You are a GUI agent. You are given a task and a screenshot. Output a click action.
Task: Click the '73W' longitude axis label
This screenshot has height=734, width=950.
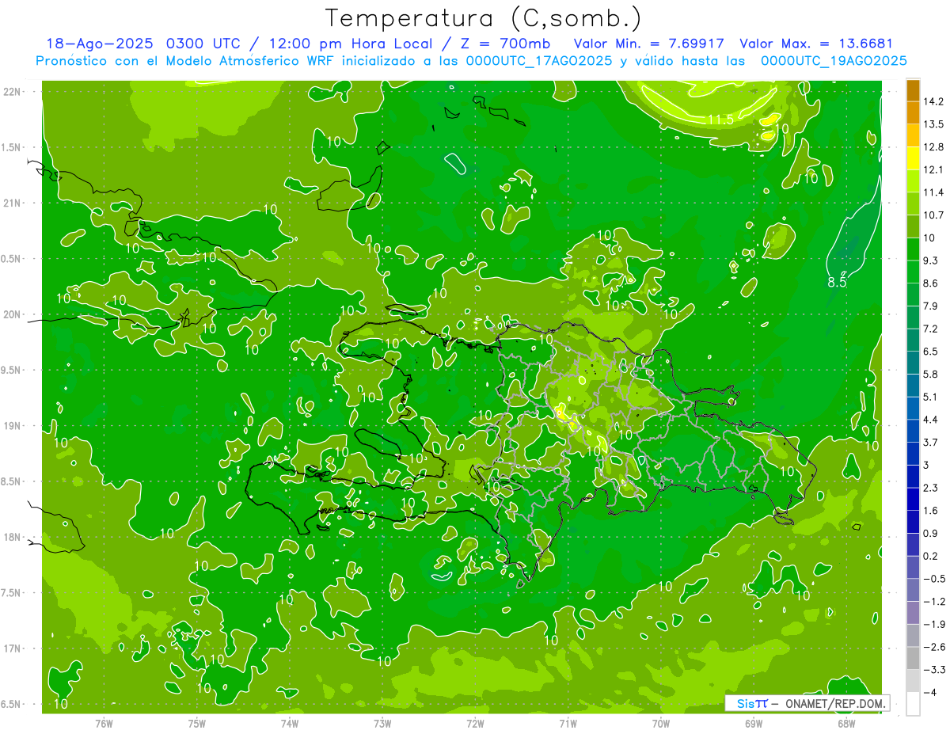382,723
